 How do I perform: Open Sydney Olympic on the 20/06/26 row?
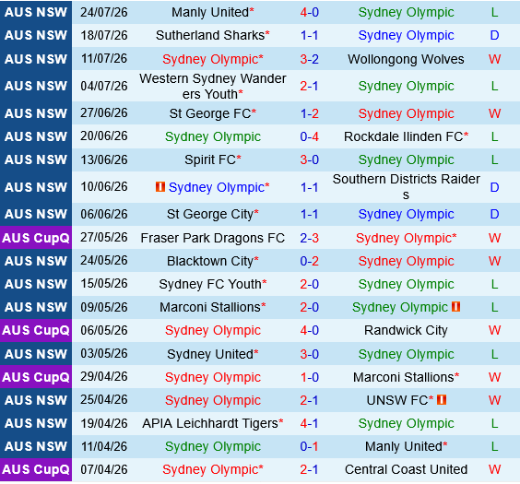[x=213, y=136]
